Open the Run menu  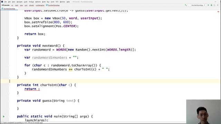click(x=48, y=2)
